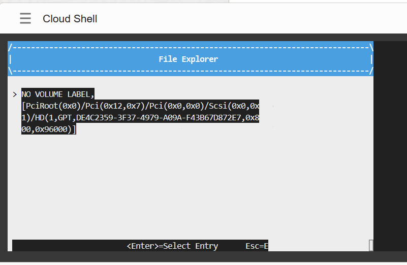Click the Cloud Shell title

coord(70,19)
